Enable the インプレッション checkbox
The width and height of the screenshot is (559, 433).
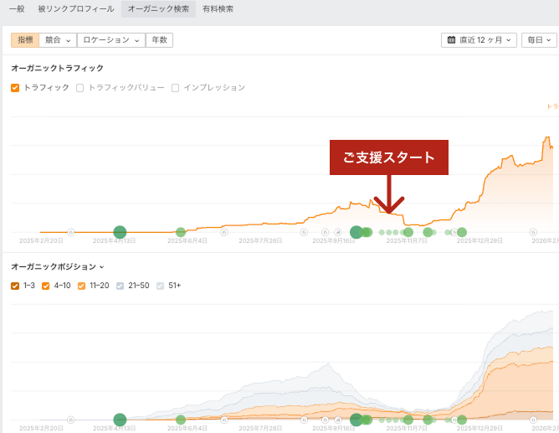176,88
